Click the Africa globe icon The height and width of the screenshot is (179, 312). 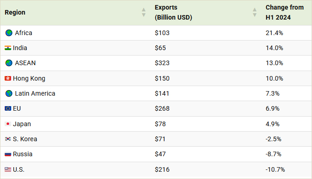(9, 33)
